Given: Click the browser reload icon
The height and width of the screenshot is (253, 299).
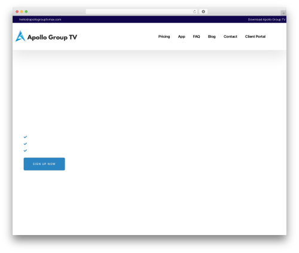Looking at the screenshot, I should click(x=194, y=11).
